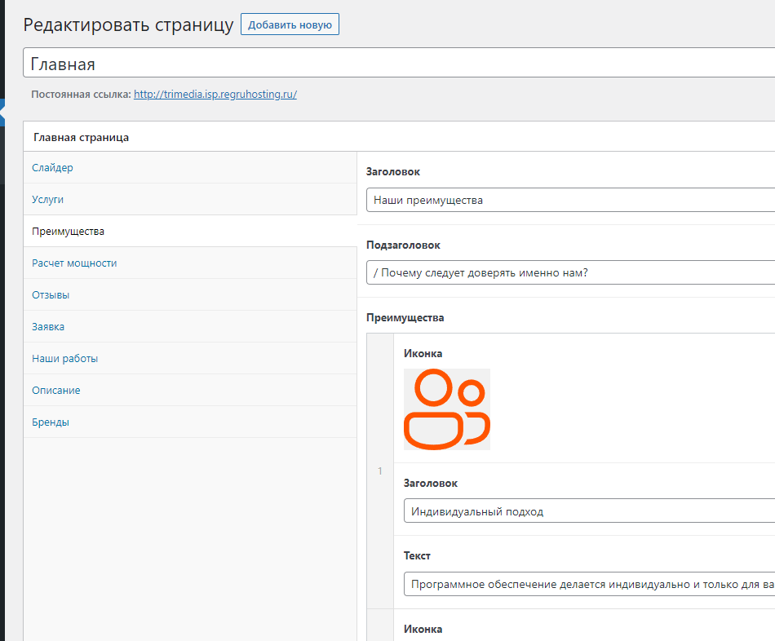Go to the 'Заявка' tab
The image size is (775, 641).
pyautogui.click(x=190, y=327)
